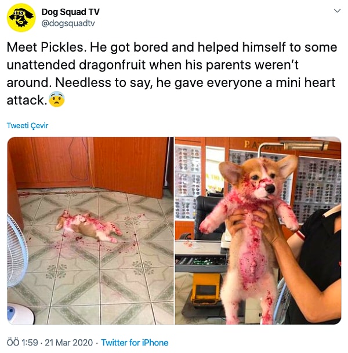The image size is (348, 353).
Task: Click the Tweeti Çevir translate link
Action: point(27,125)
